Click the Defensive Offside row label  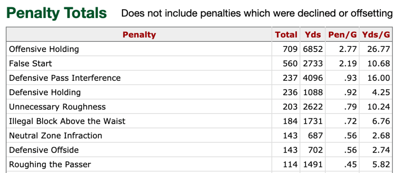pyautogui.click(x=44, y=150)
